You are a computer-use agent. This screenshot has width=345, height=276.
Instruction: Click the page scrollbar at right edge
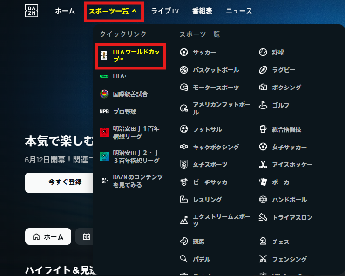click(344, 119)
